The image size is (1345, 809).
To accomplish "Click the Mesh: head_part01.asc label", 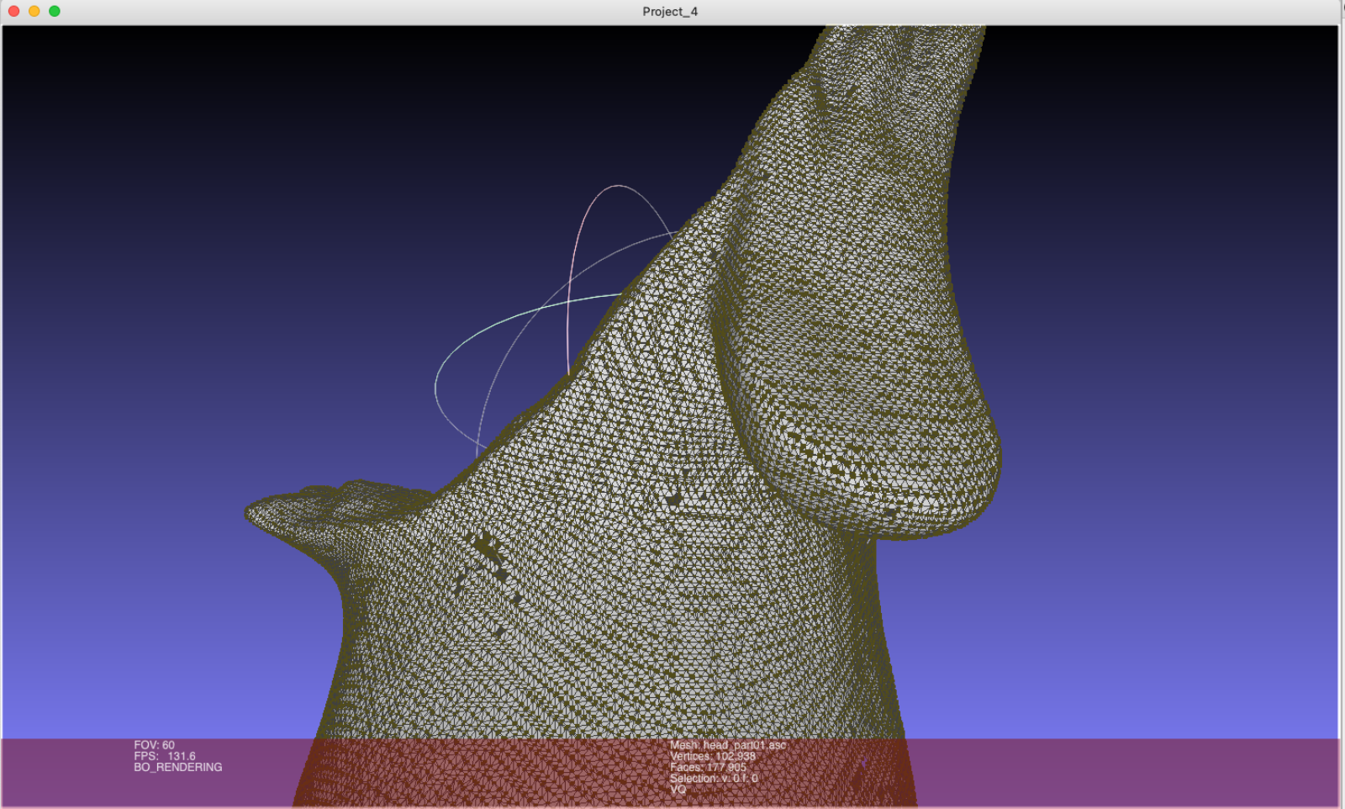I will click(x=728, y=745).
